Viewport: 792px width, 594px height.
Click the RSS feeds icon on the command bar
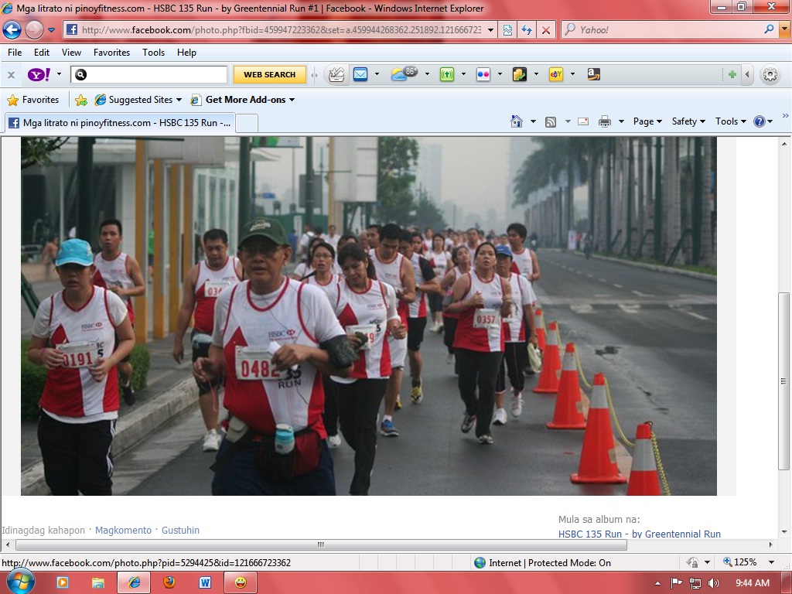pos(550,121)
